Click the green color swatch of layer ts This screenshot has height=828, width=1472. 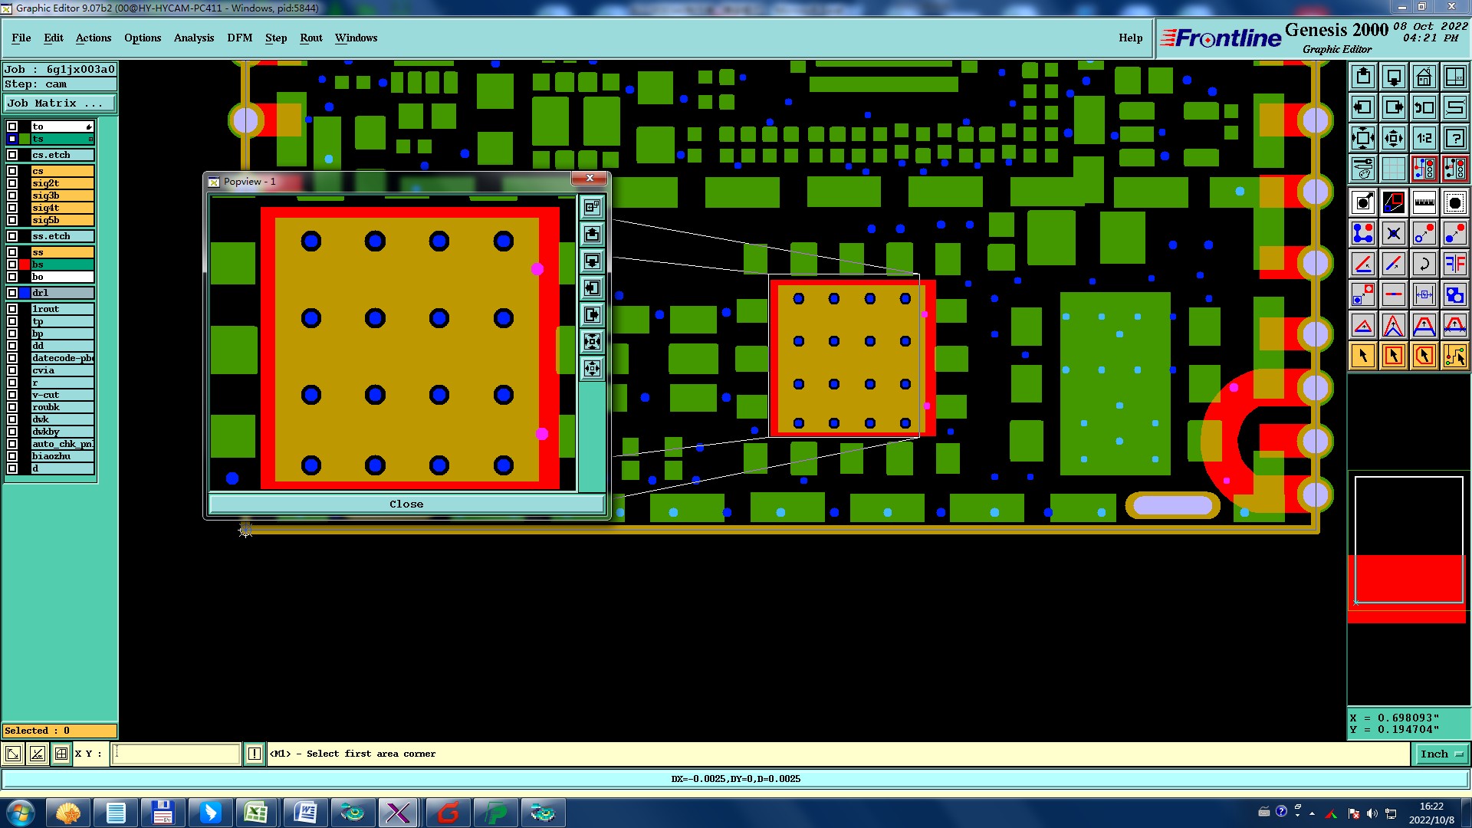click(25, 139)
